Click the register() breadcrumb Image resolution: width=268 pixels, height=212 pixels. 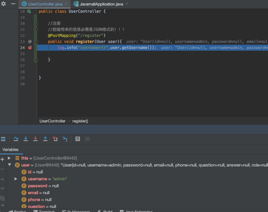(80, 121)
